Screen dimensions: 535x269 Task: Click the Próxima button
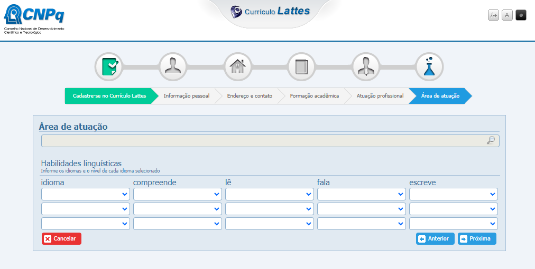click(x=477, y=238)
